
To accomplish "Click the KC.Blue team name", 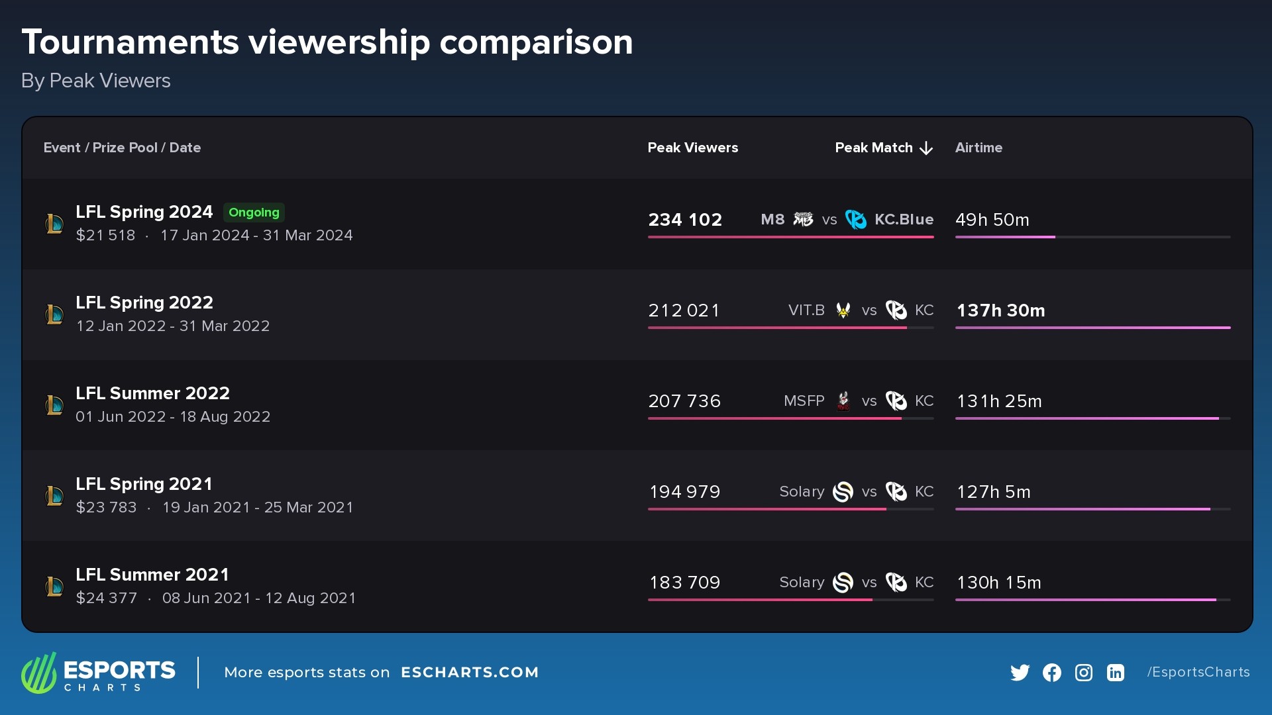I will [x=904, y=219].
